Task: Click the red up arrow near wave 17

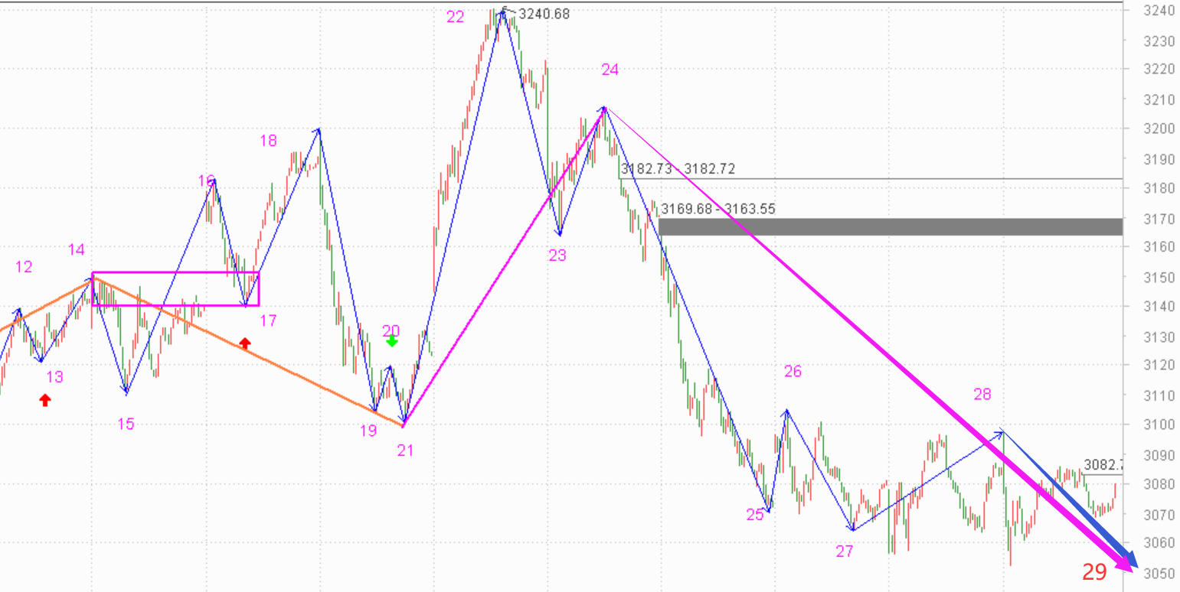Action: tap(245, 343)
